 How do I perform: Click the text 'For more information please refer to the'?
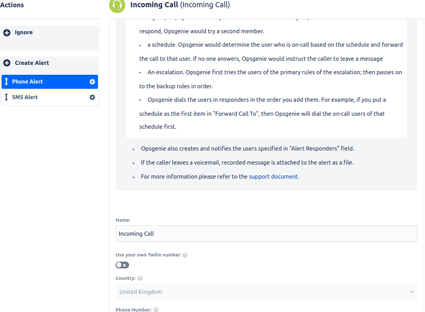tap(194, 177)
